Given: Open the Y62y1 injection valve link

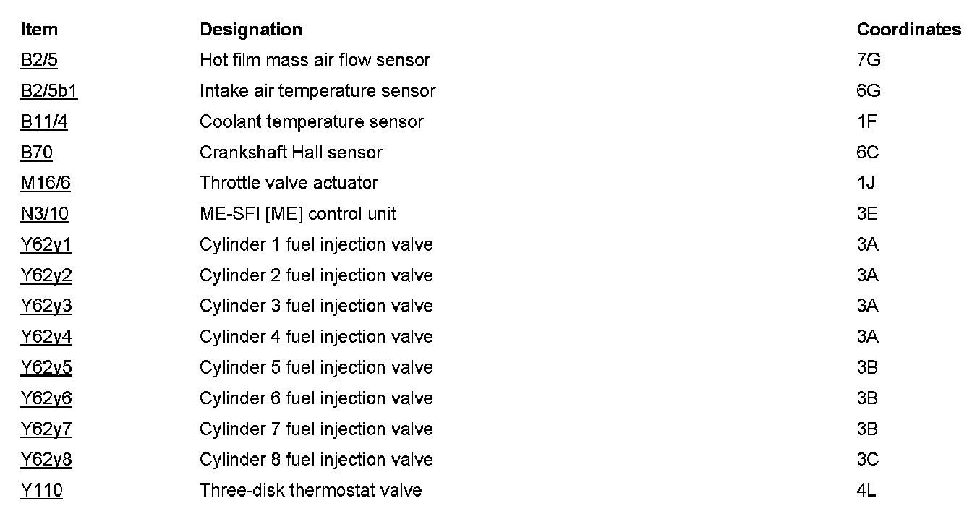Looking at the screenshot, I should tap(46, 245).
